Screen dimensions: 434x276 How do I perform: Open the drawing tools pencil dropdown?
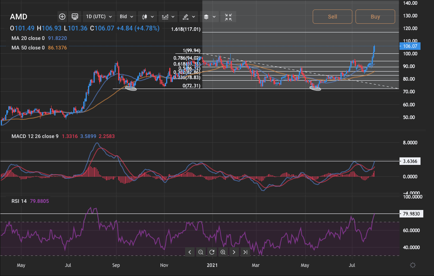pos(189,17)
